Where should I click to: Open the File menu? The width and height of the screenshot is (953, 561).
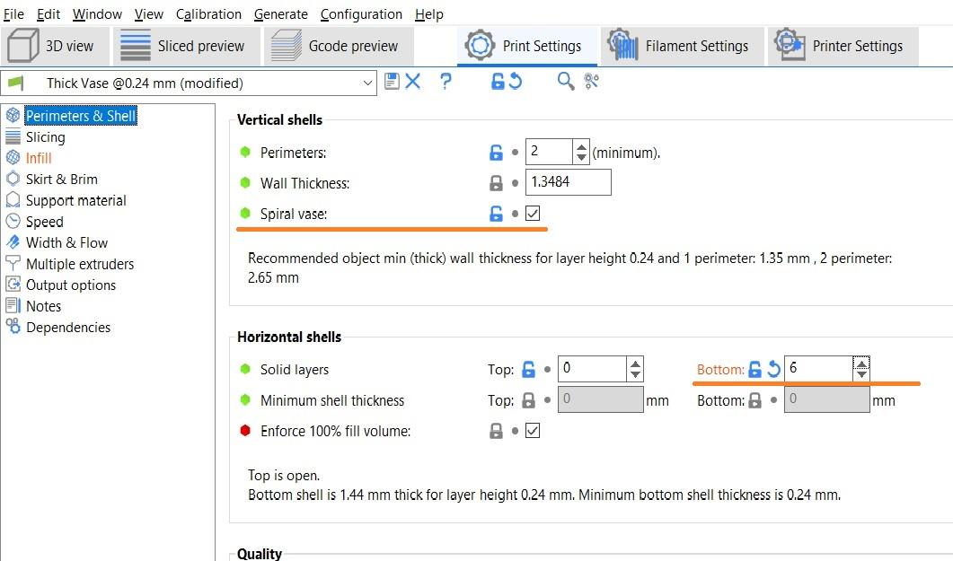pos(13,14)
